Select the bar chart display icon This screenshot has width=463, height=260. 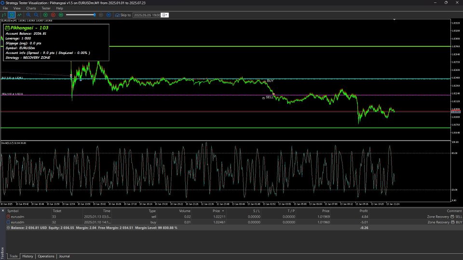(x=4, y=15)
